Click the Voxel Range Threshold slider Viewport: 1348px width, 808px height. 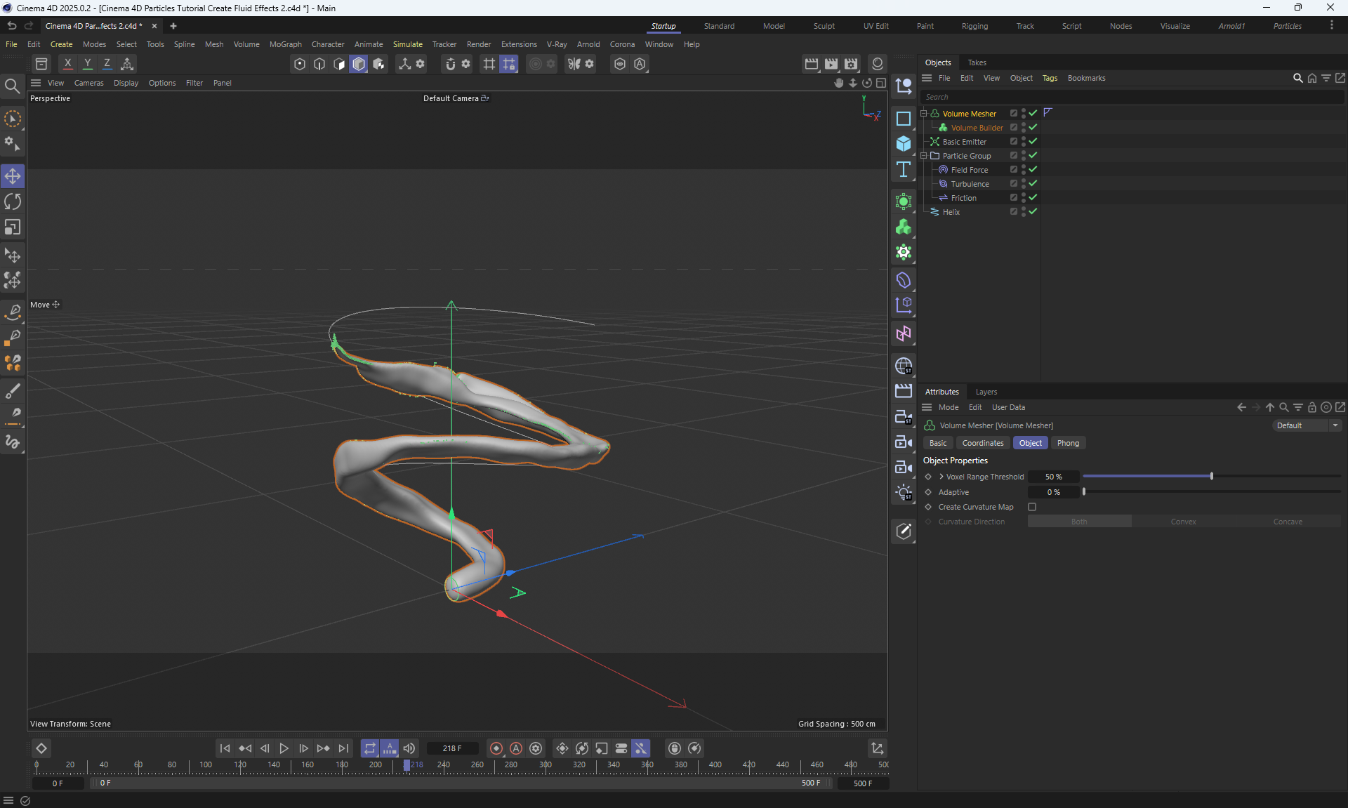[x=1211, y=477]
